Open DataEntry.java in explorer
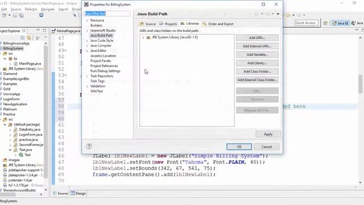The width and height of the screenshot is (364, 205). (x=30, y=129)
